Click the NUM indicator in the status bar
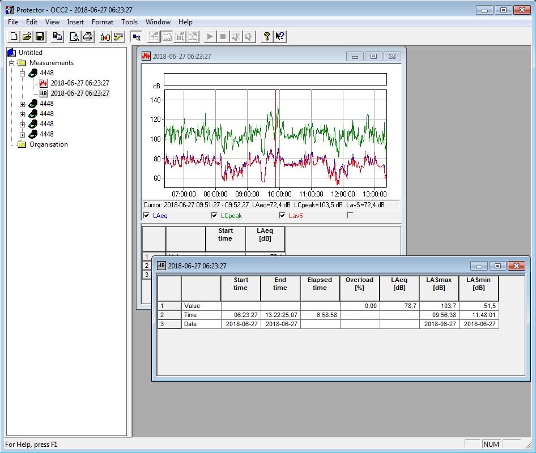Viewport: 536px width, 453px height. tap(491, 444)
